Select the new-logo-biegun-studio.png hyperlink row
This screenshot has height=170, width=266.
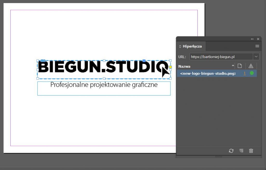point(217,73)
